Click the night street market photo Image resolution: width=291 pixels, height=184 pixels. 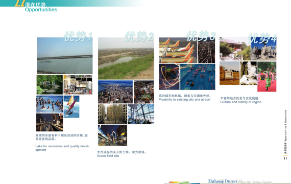pyautogui.click(x=112, y=135)
